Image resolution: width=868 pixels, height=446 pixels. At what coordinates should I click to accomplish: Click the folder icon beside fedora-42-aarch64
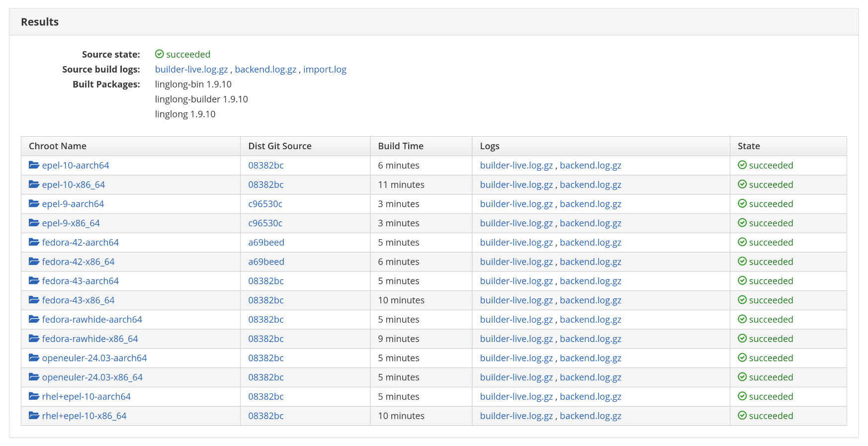34,242
